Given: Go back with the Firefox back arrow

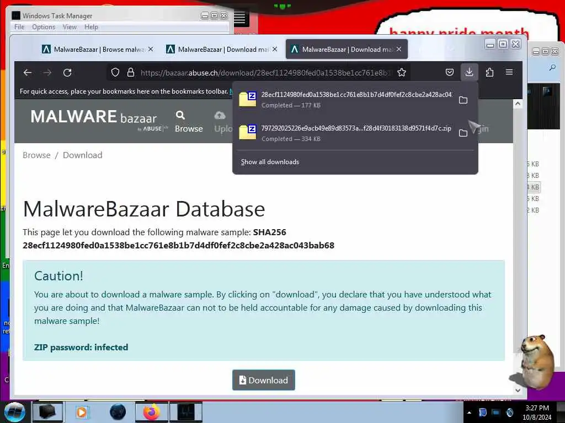Looking at the screenshot, I should tap(28, 73).
